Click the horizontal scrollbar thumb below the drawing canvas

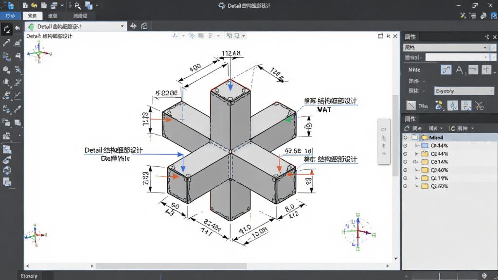171,266
